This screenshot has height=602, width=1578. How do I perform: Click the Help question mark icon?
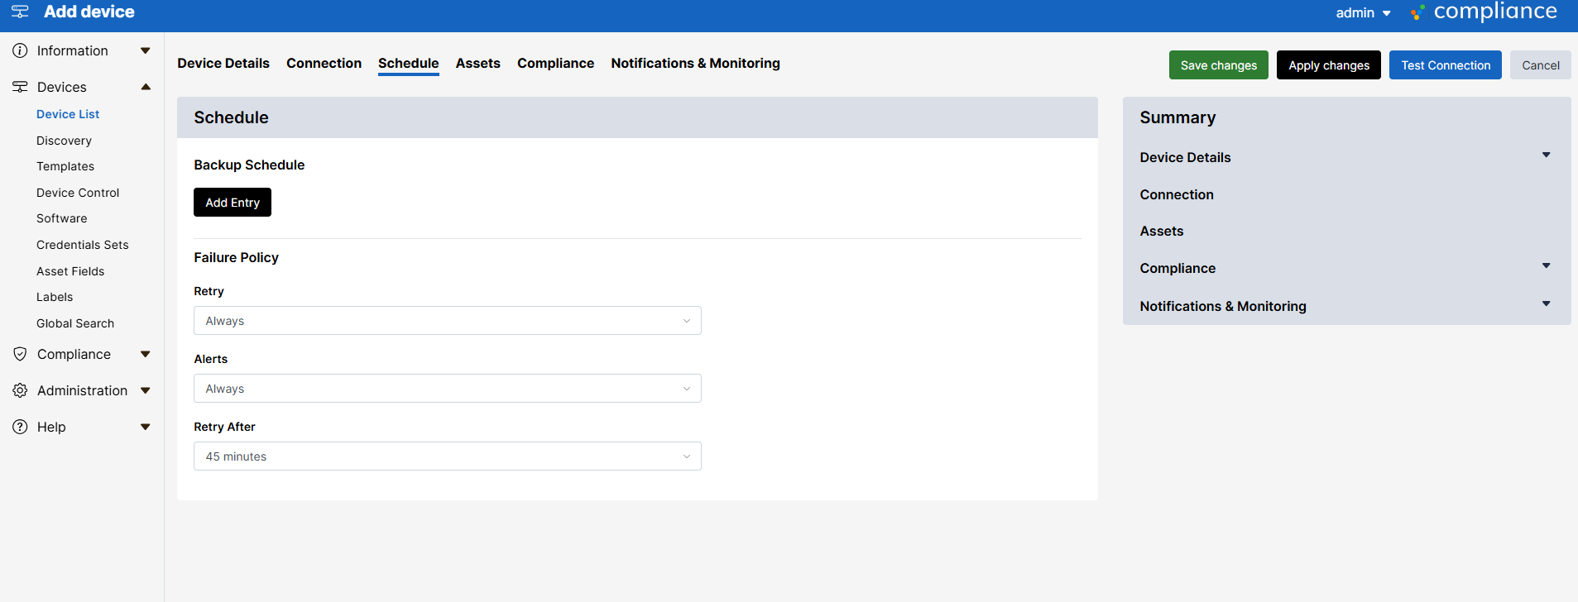point(20,427)
